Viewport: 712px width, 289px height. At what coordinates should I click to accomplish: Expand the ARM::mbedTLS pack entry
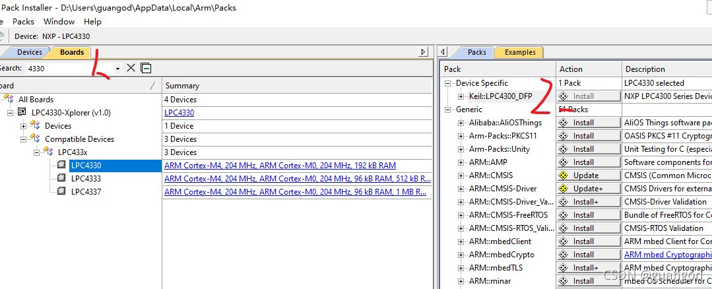click(461, 268)
